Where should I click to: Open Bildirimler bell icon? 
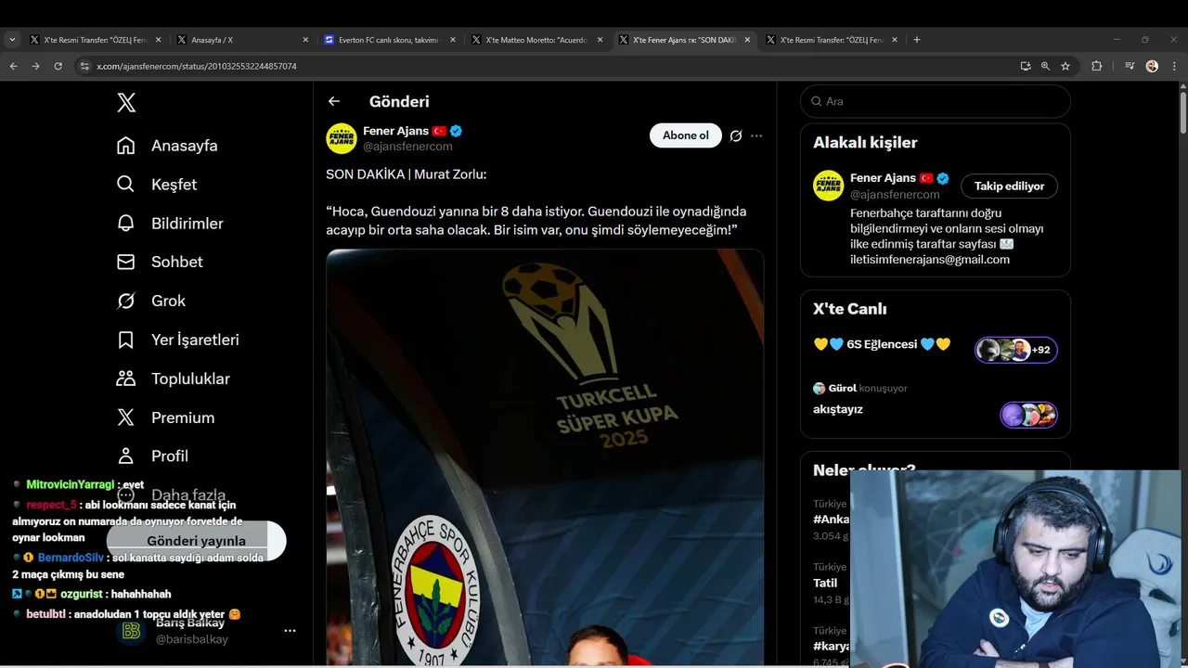pos(126,224)
